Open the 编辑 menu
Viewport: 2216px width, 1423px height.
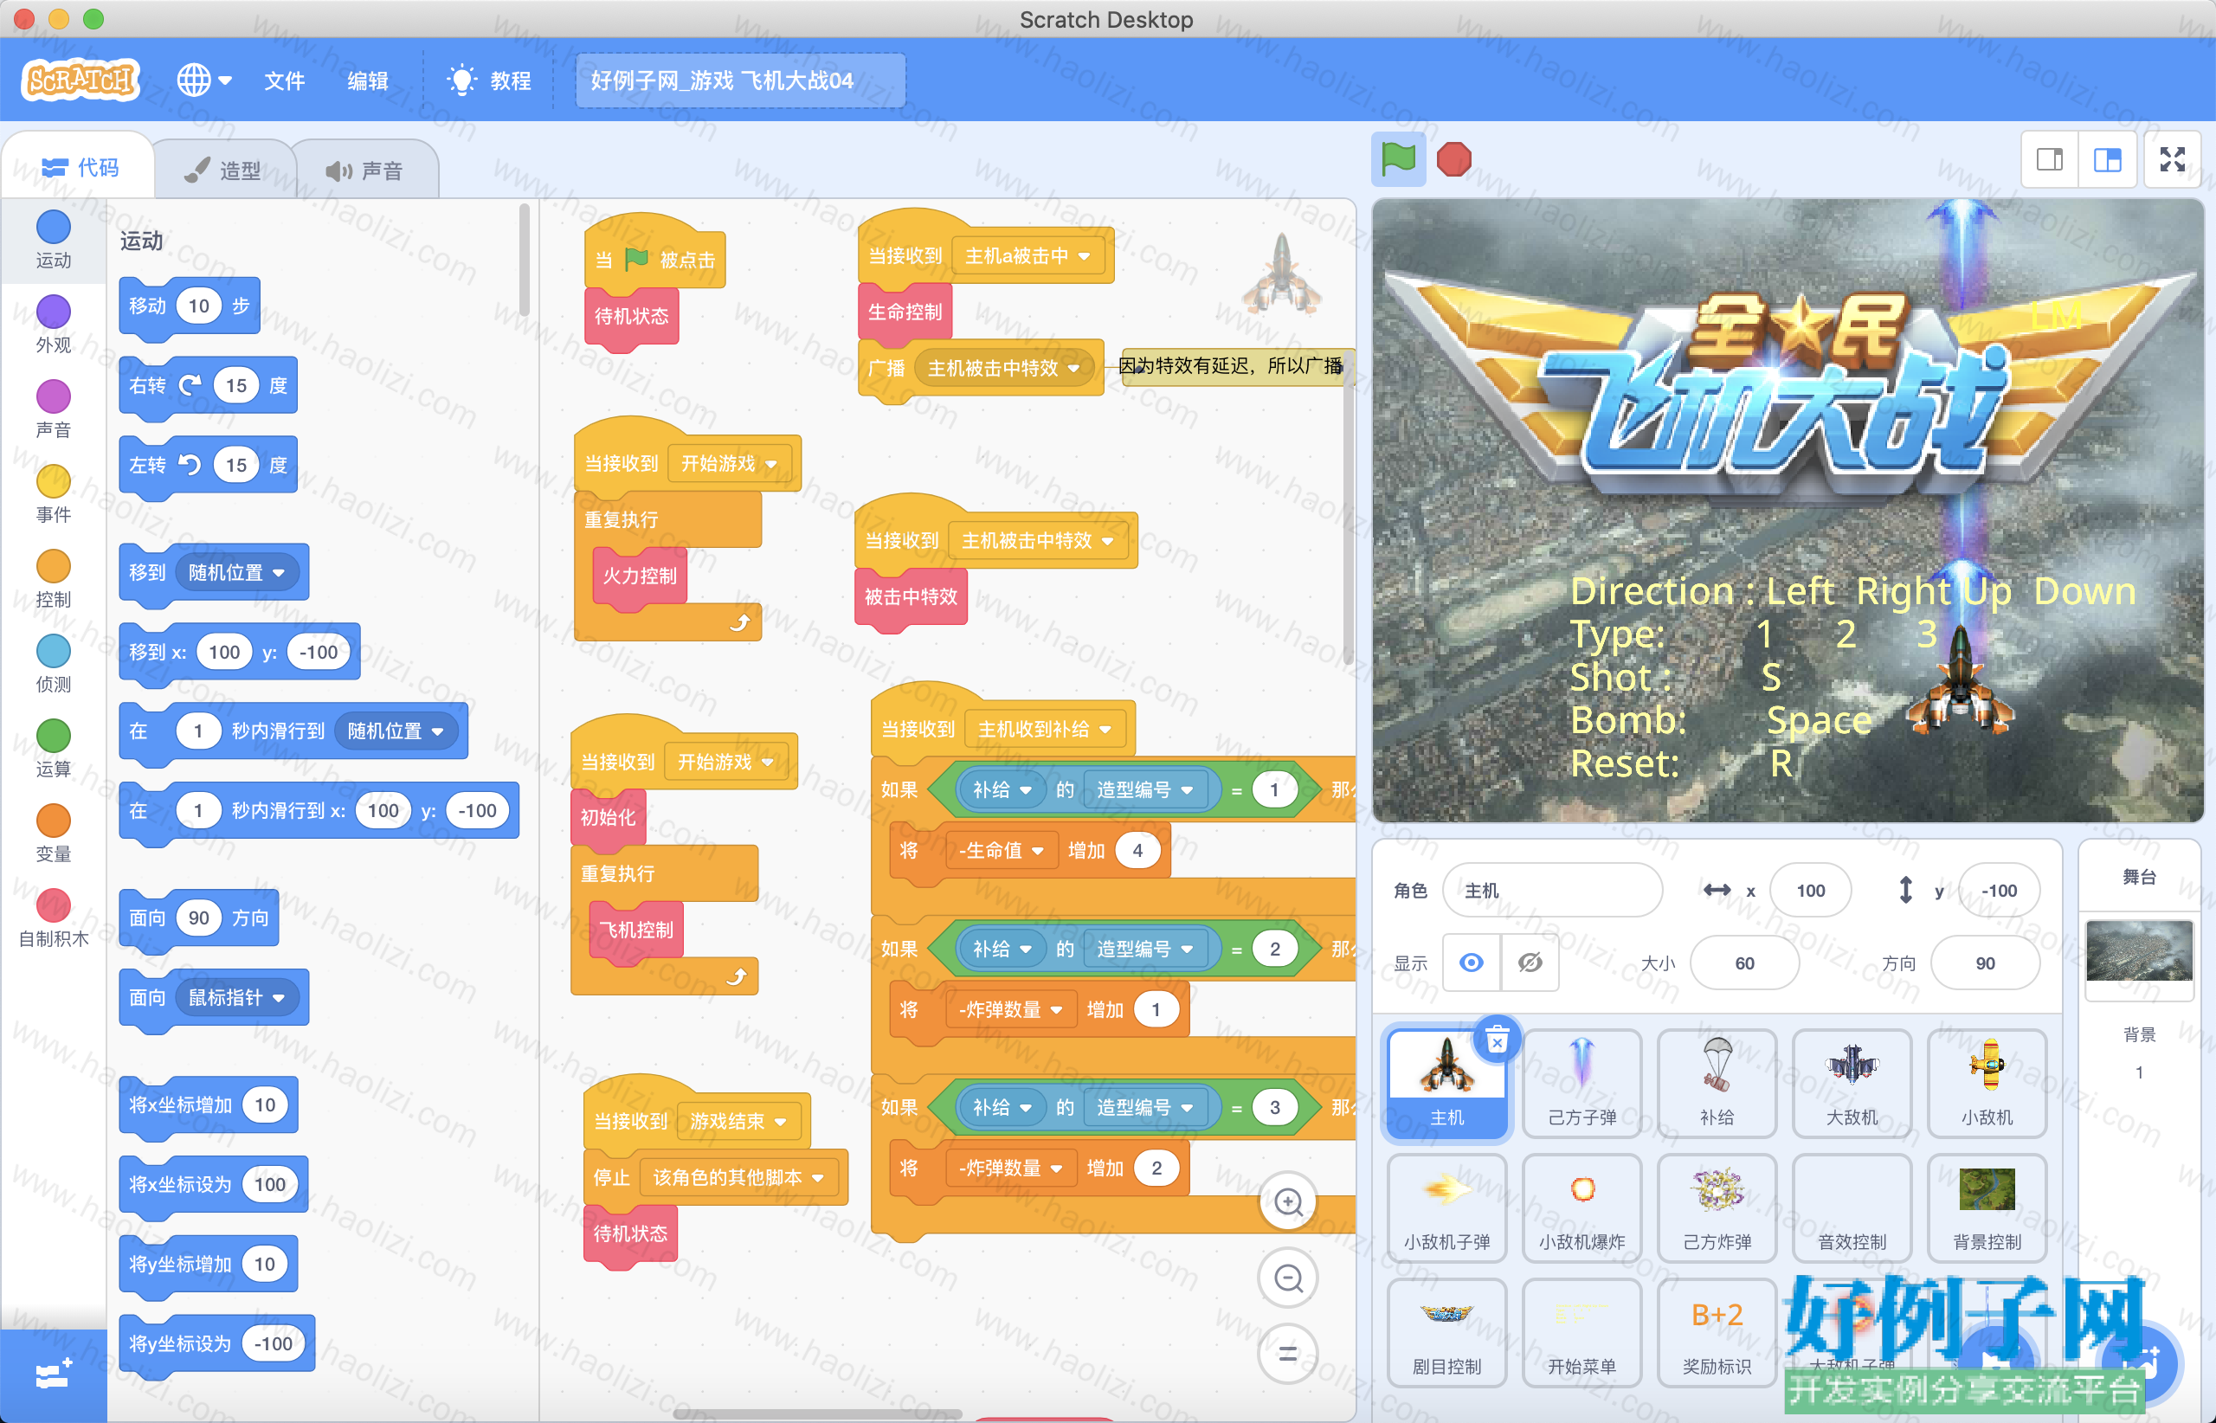(x=367, y=81)
